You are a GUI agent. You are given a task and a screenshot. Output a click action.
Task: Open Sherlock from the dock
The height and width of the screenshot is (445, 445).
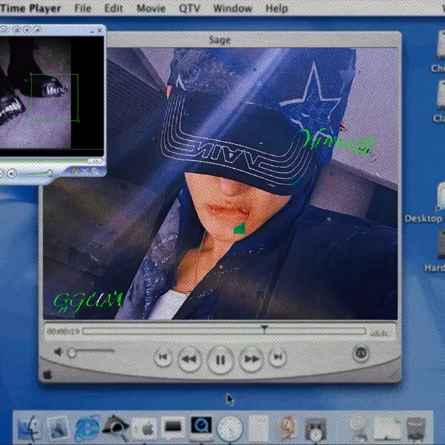click(x=115, y=427)
